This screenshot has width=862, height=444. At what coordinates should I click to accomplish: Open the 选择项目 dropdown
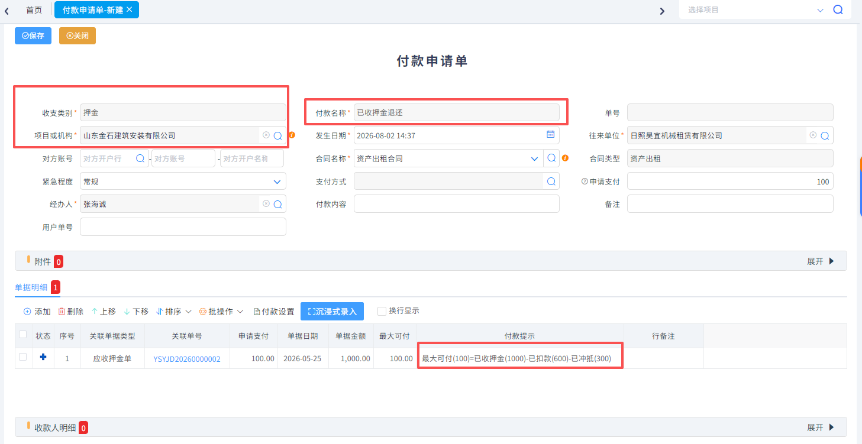(820, 10)
